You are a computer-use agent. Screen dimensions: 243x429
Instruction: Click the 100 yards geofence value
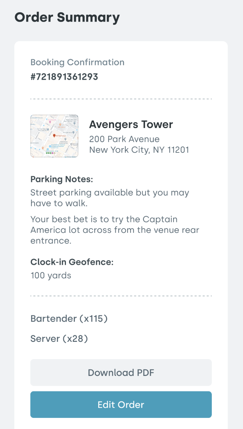(51, 275)
